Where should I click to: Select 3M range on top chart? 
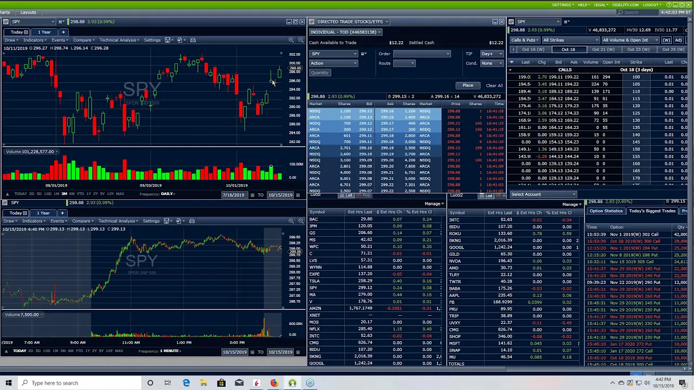point(64,194)
